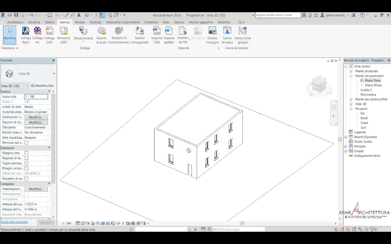391x244 pixels.
Task: Click Carica famiglia icon
Action: point(227,31)
